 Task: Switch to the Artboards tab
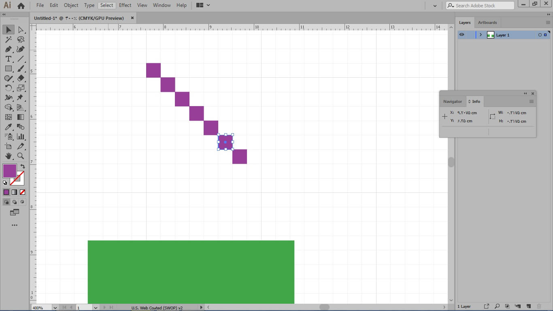pos(487,22)
